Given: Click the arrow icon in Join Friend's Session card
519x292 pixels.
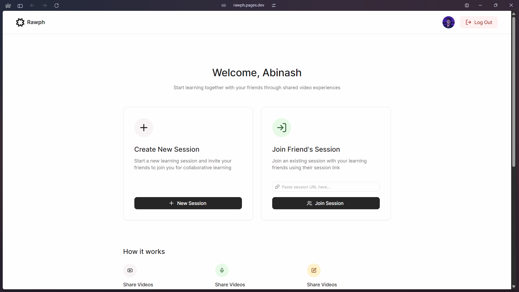Looking at the screenshot, I should [282, 127].
